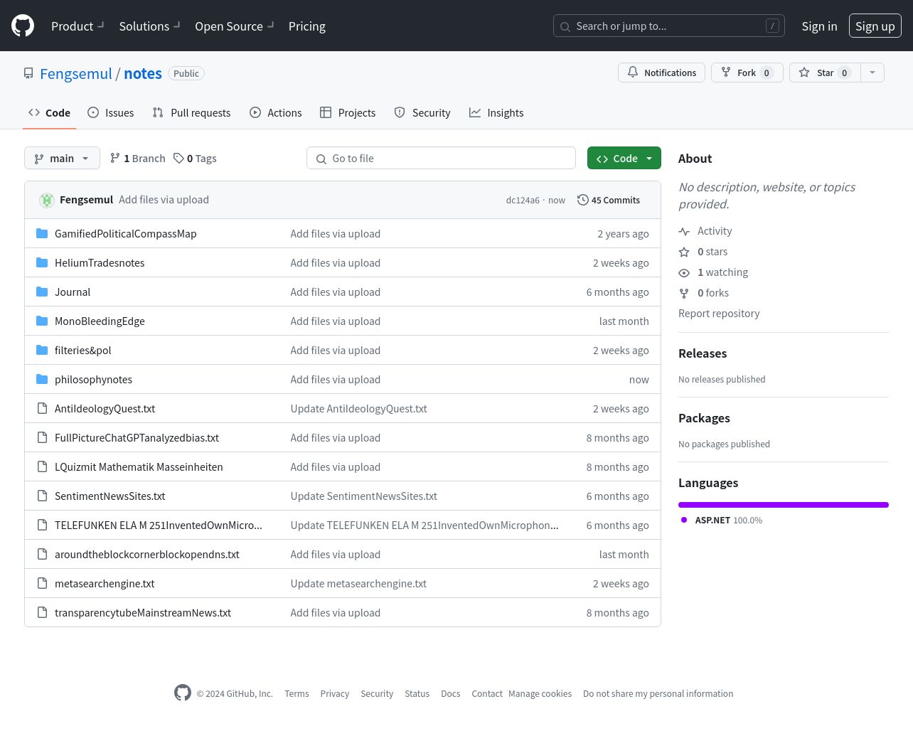View the 1 watching list
913x731 pixels.
(x=713, y=272)
